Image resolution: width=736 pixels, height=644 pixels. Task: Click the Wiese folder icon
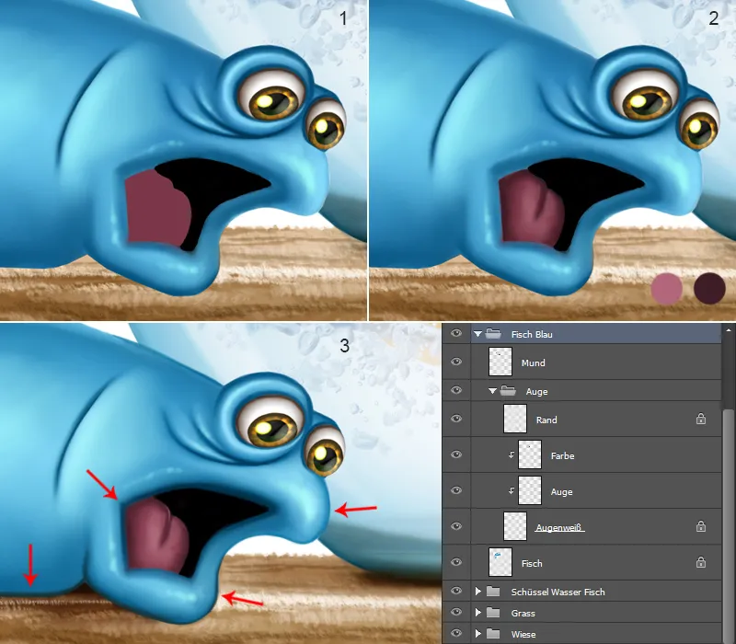(493, 634)
